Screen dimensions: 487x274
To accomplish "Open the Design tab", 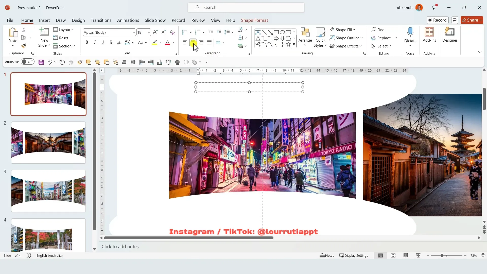I will (x=78, y=20).
